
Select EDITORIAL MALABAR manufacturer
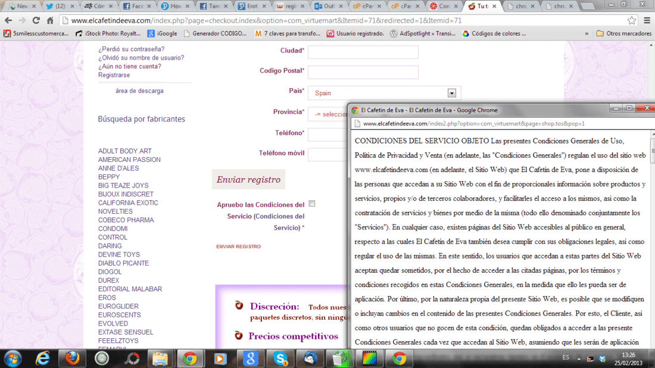point(130,289)
